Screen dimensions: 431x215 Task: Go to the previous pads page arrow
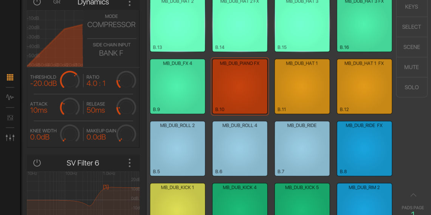(x=413, y=195)
